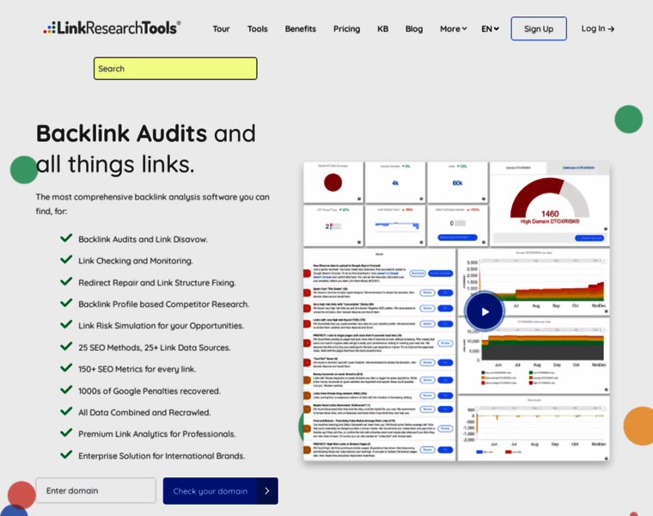Visit the Blog
Screen dimensions: 653x516
pos(414,28)
